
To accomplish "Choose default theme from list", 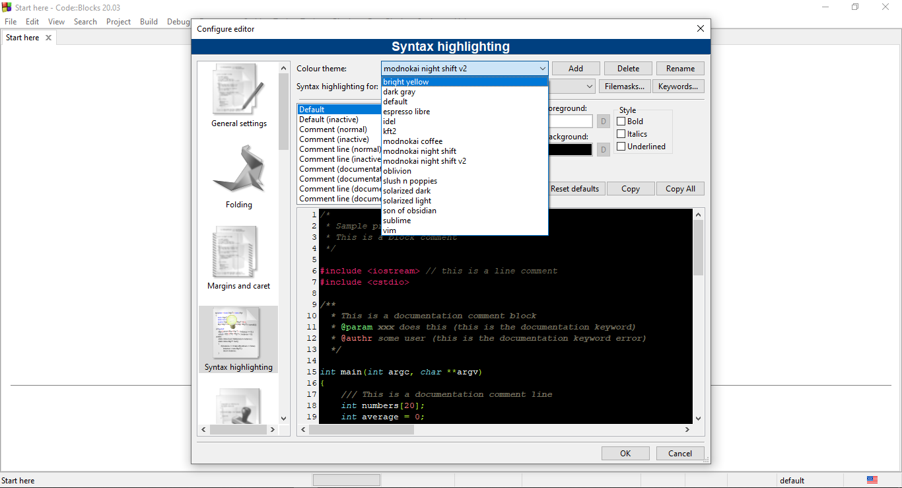I will [x=465, y=102].
